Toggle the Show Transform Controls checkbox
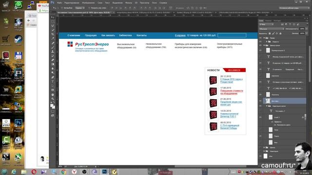 89,8
